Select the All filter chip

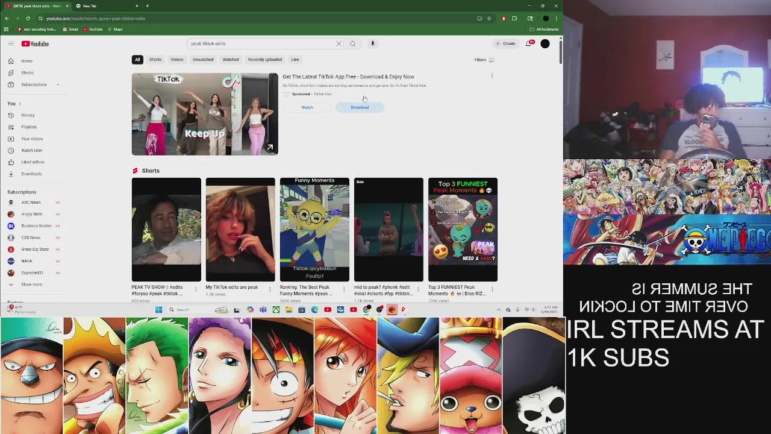tap(137, 60)
